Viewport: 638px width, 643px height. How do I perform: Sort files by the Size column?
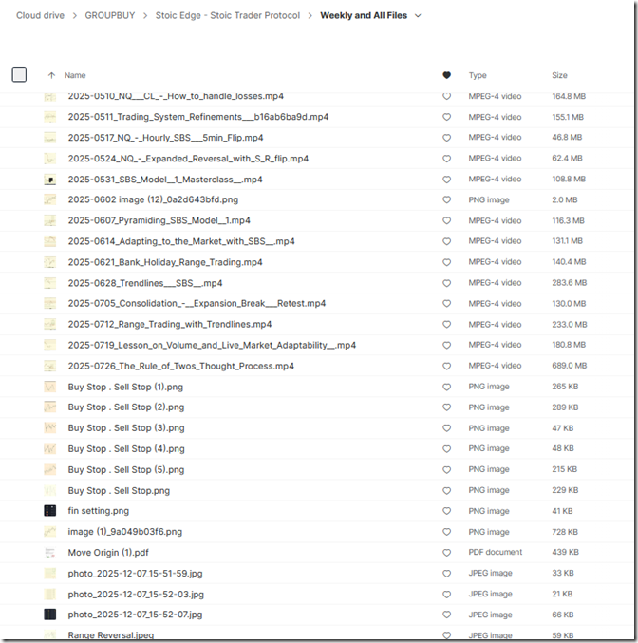(559, 75)
